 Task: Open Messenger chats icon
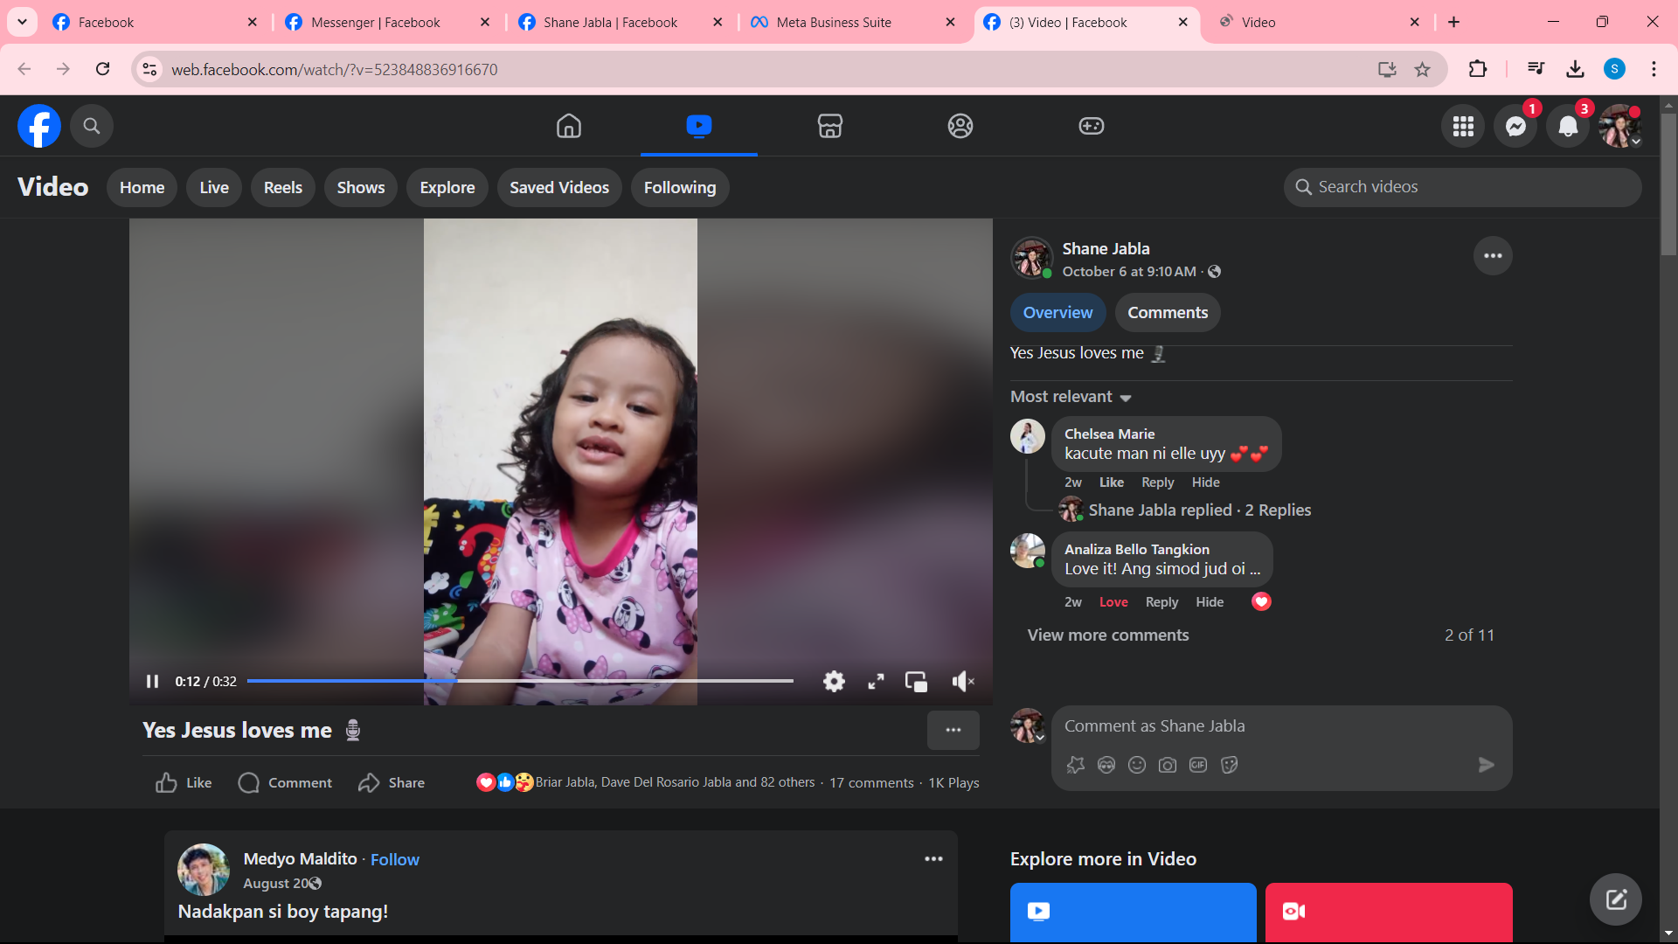click(1515, 127)
